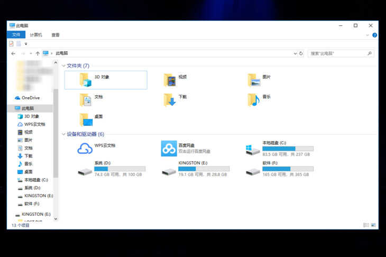This screenshot has height=257, width=386.
Task: Click the up directory arrow button
Action: pyautogui.click(x=38, y=53)
